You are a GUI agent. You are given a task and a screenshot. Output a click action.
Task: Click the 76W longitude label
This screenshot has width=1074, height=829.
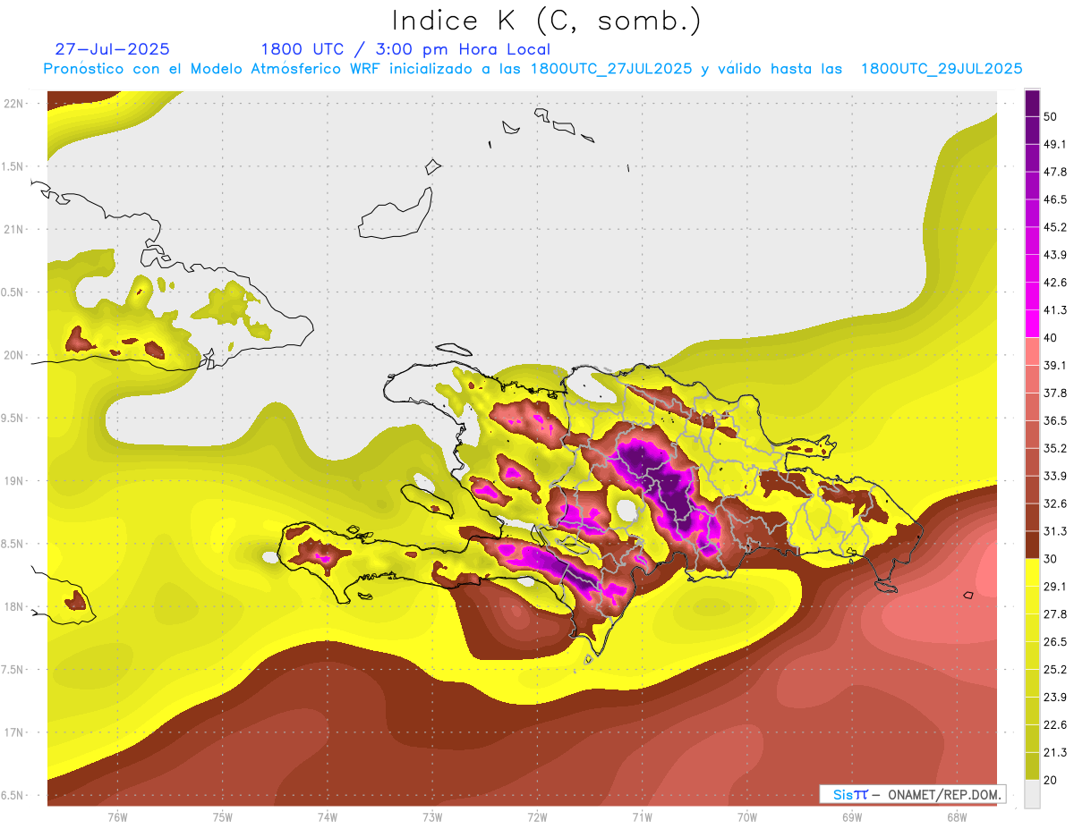[117, 816]
